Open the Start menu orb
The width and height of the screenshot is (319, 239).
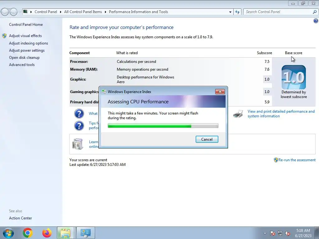8,233
